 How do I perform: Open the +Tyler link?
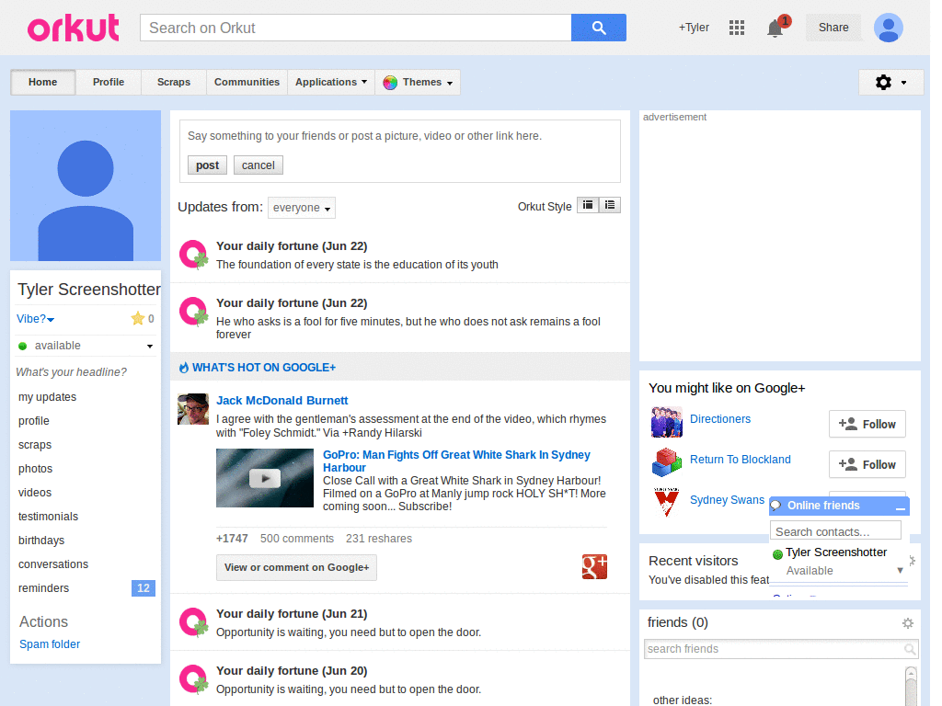pyautogui.click(x=694, y=28)
